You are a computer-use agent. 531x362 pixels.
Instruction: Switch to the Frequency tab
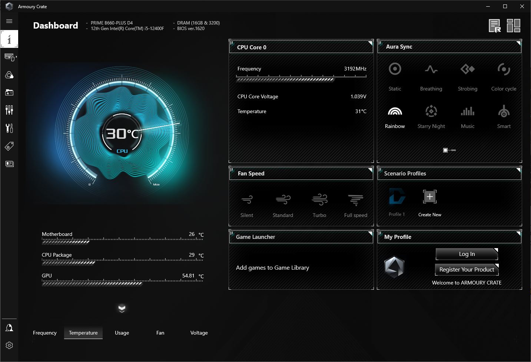(x=45, y=333)
